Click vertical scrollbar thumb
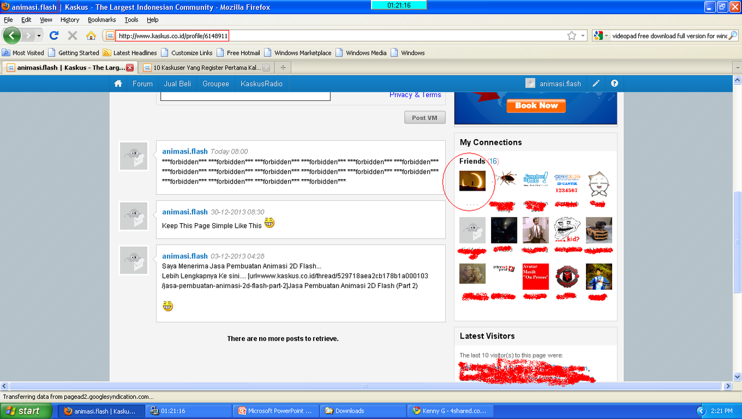Image resolution: width=742 pixels, height=419 pixels. tap(737, 243)
